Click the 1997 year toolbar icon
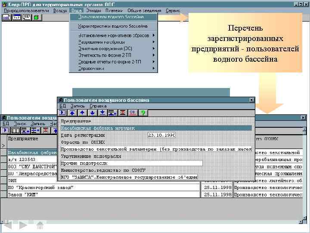The height and width of the screenshot is (233, 310). (27, 17)
